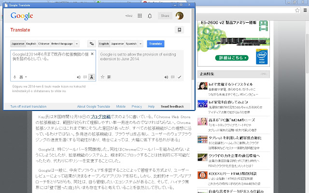The height and width of the screenshot is (193, 309).
Task: Open IoTで変貌するライフスタイル article
Action: (231, 84)
